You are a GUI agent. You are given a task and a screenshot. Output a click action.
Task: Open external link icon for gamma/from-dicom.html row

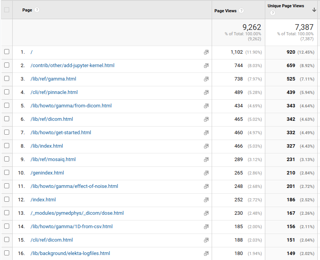206,106
